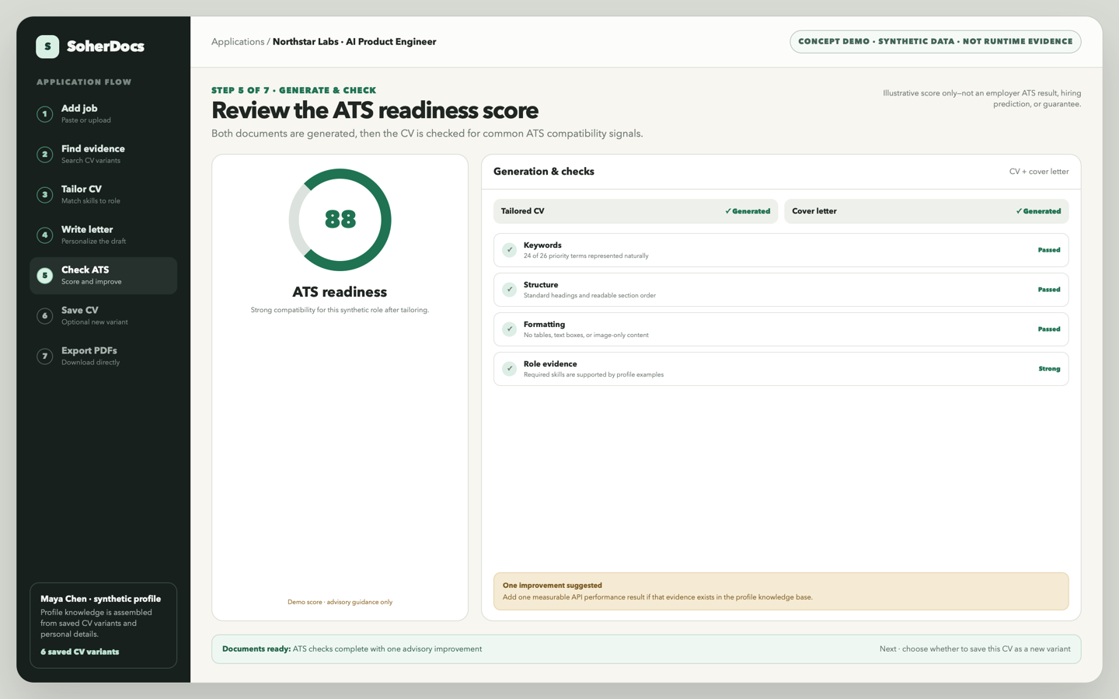Select step 5 number circle for Check ATS
The width and height of the screenshot is (1119, 699).
click(x=45, y=276)
